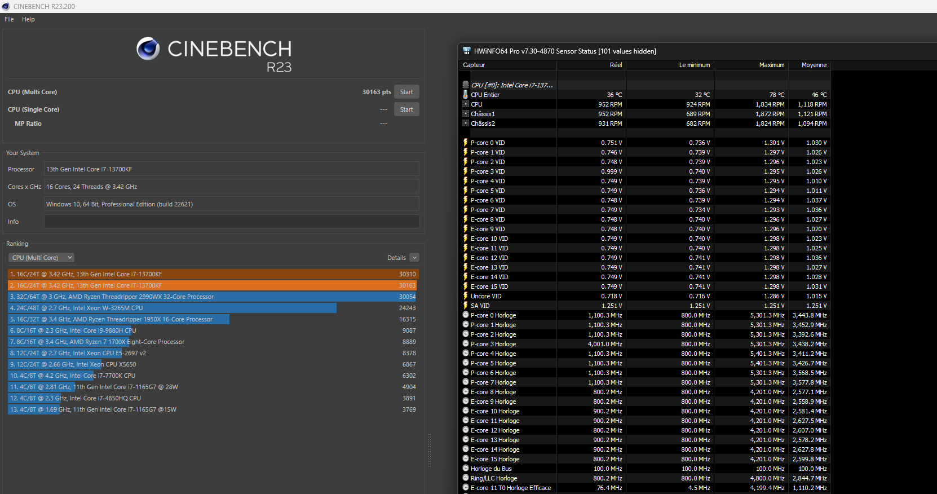Screen dimensions: 937x494
Task: Select the Intel Core i9-9880H ranking row
Action: pyautogui.click(x=213, y=330)
